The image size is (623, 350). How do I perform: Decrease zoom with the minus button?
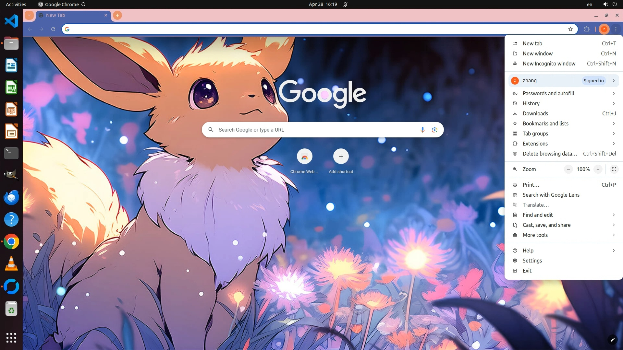568,169
